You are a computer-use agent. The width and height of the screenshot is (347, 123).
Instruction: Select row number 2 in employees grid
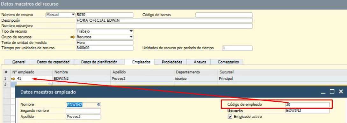click(6, 84)
